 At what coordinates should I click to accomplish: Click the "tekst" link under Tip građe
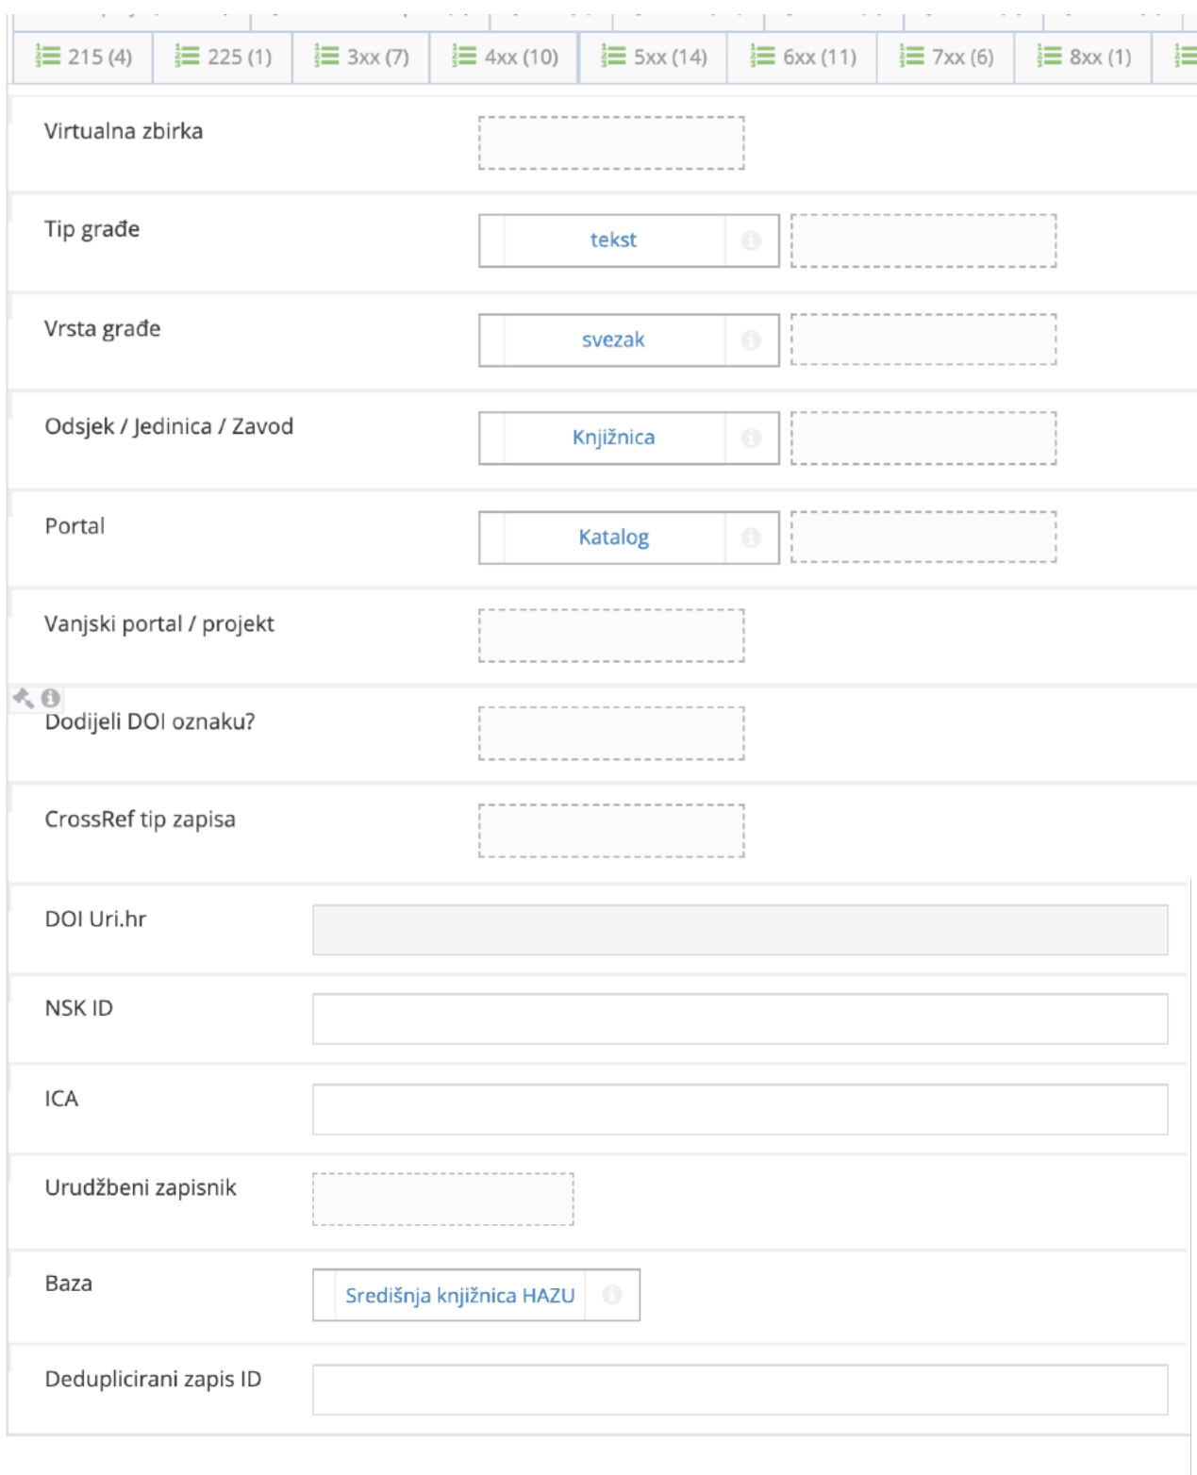(616, 240)
